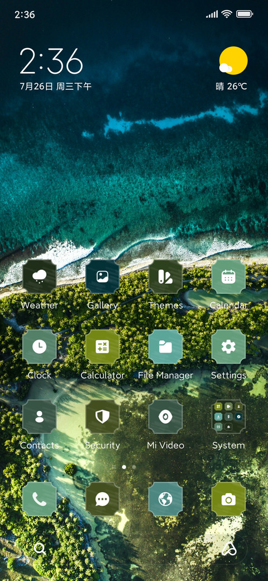
Task: Tap the search magnifier icon
Action: pos(40,549)
